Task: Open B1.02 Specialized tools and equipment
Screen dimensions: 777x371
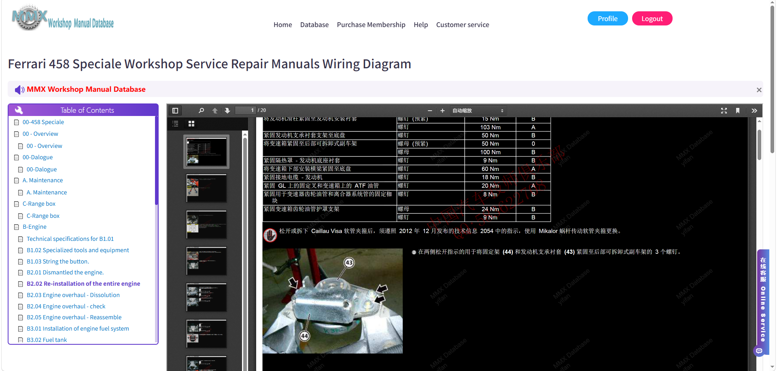Action: (78, 251)
